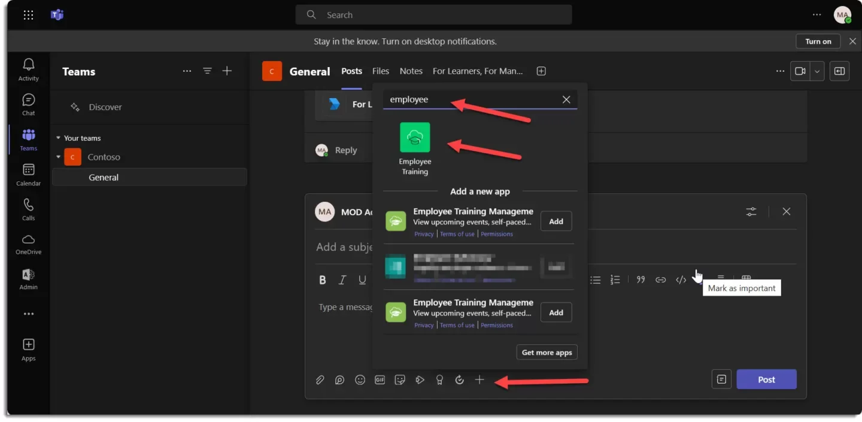This screenshot has width=862, height=422.
Task: Insert a code snippet
Action: point(681,280)
